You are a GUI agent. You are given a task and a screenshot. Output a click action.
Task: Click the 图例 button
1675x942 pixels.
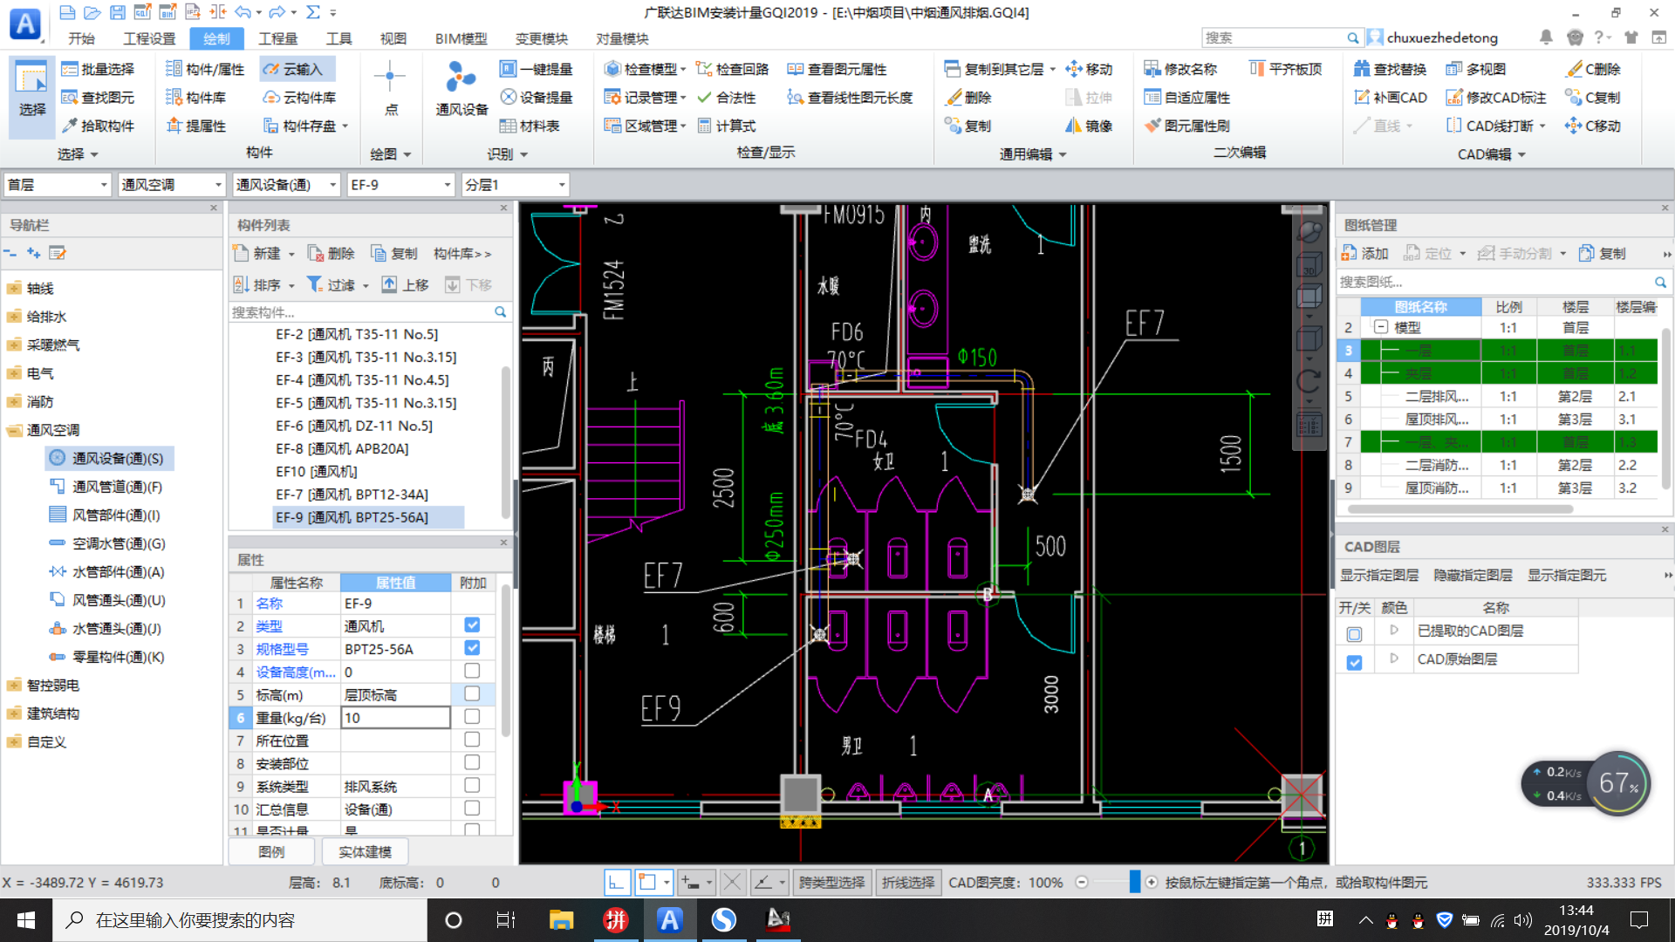[271, 851]
